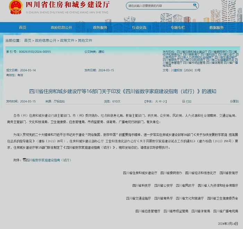This screenshot has width=243, height=229.
Task: Click signature 四川省应急管理厅
Action: point(148,211)
